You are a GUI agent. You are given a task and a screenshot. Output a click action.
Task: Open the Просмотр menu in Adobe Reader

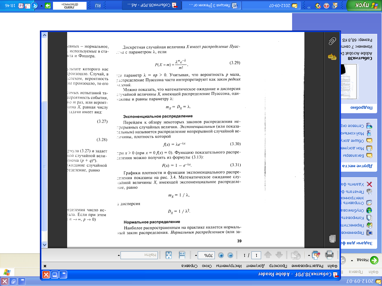pos(278,266)
